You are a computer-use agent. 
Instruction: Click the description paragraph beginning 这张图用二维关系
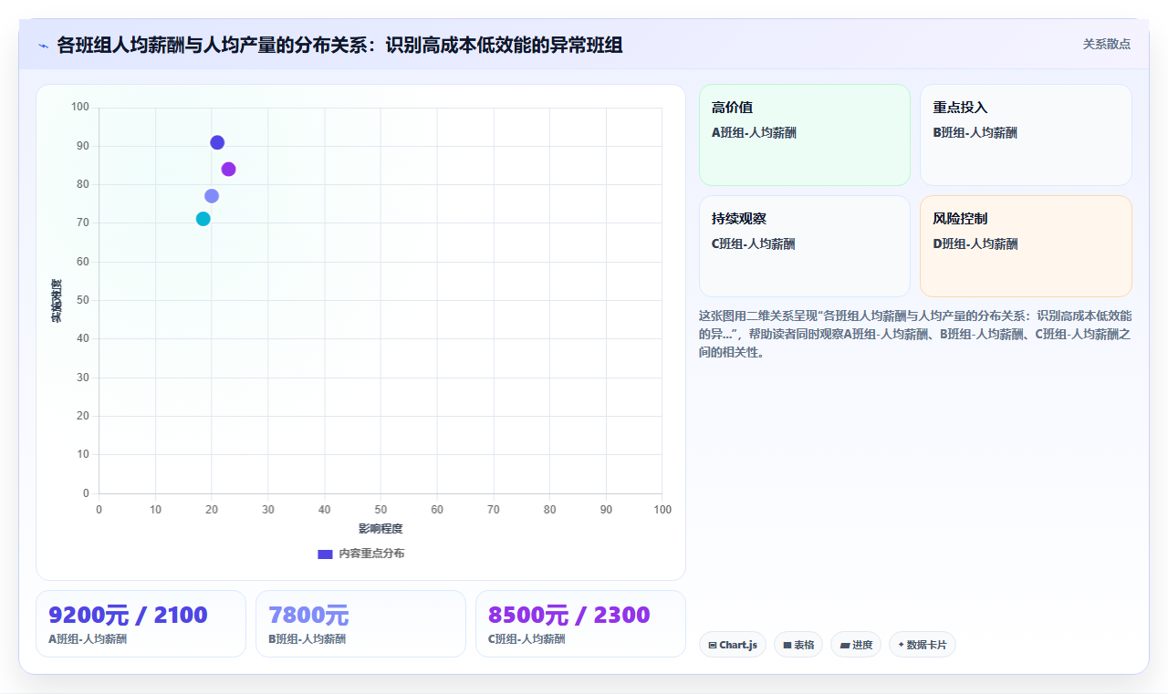click(915, 334)
